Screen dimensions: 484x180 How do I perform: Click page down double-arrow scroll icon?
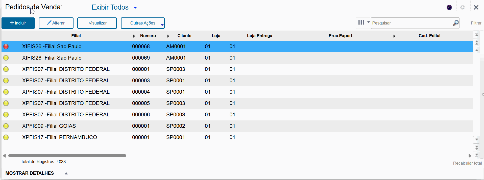pyautogui.click(x=477, y=147)
